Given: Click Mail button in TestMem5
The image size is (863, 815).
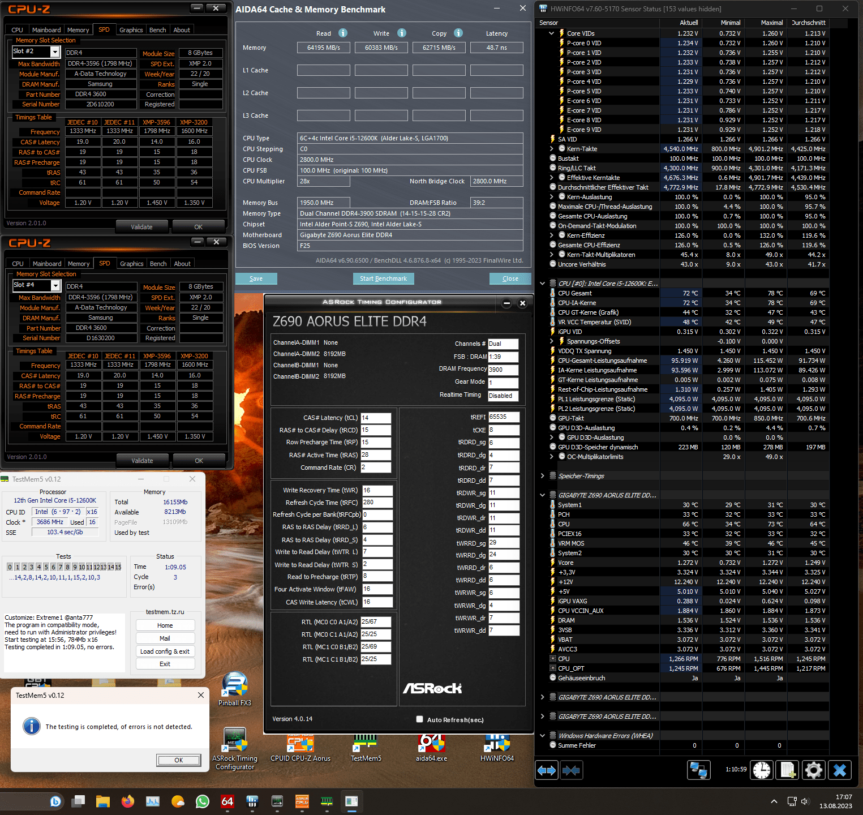Looking at the screenshot, I should (x=165, y=638).
